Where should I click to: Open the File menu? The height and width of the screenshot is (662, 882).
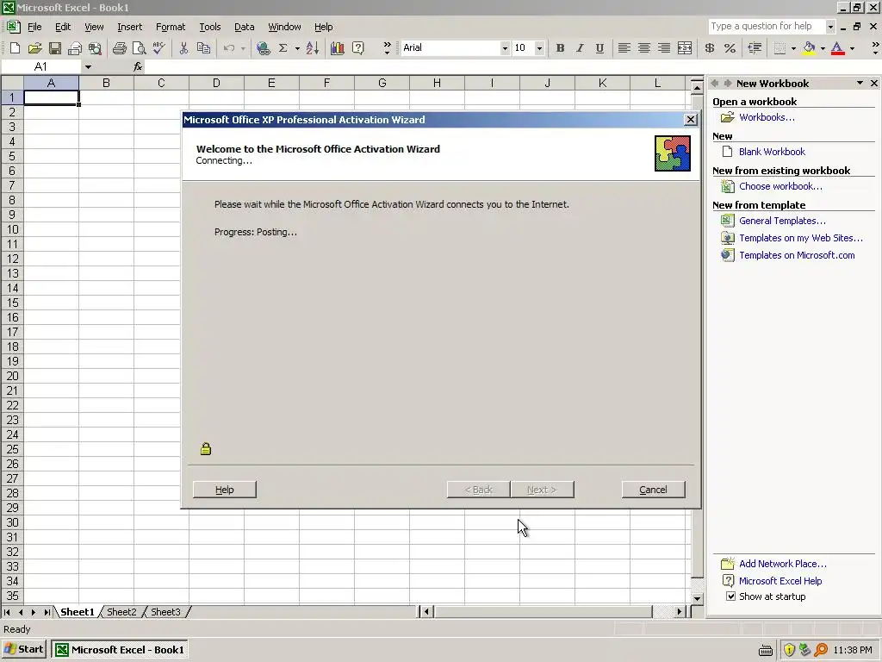pyautogui.click(x=34, y=27)
